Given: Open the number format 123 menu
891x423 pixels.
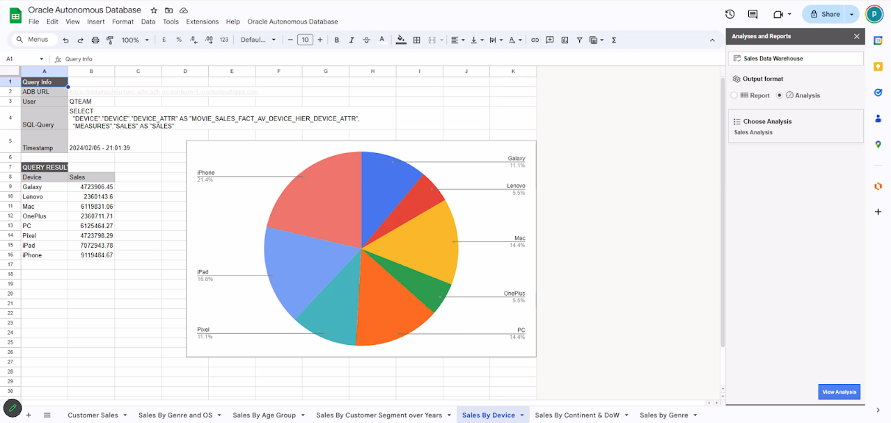Looking at the screenshot, I should (x=223, y=40).
